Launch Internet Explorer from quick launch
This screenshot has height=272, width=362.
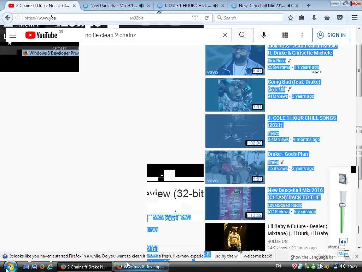coord(50,267)
